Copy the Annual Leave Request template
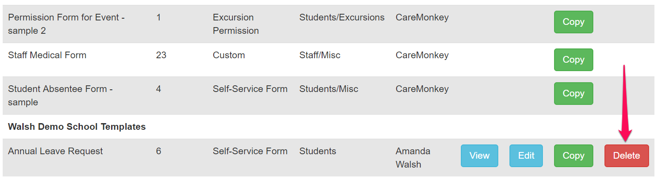 coord(573,156)
